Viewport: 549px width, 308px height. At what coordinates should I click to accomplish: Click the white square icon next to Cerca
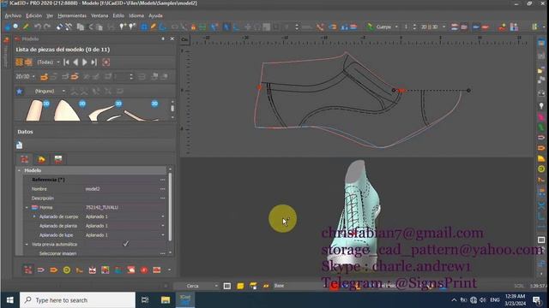tap(227, 286)
